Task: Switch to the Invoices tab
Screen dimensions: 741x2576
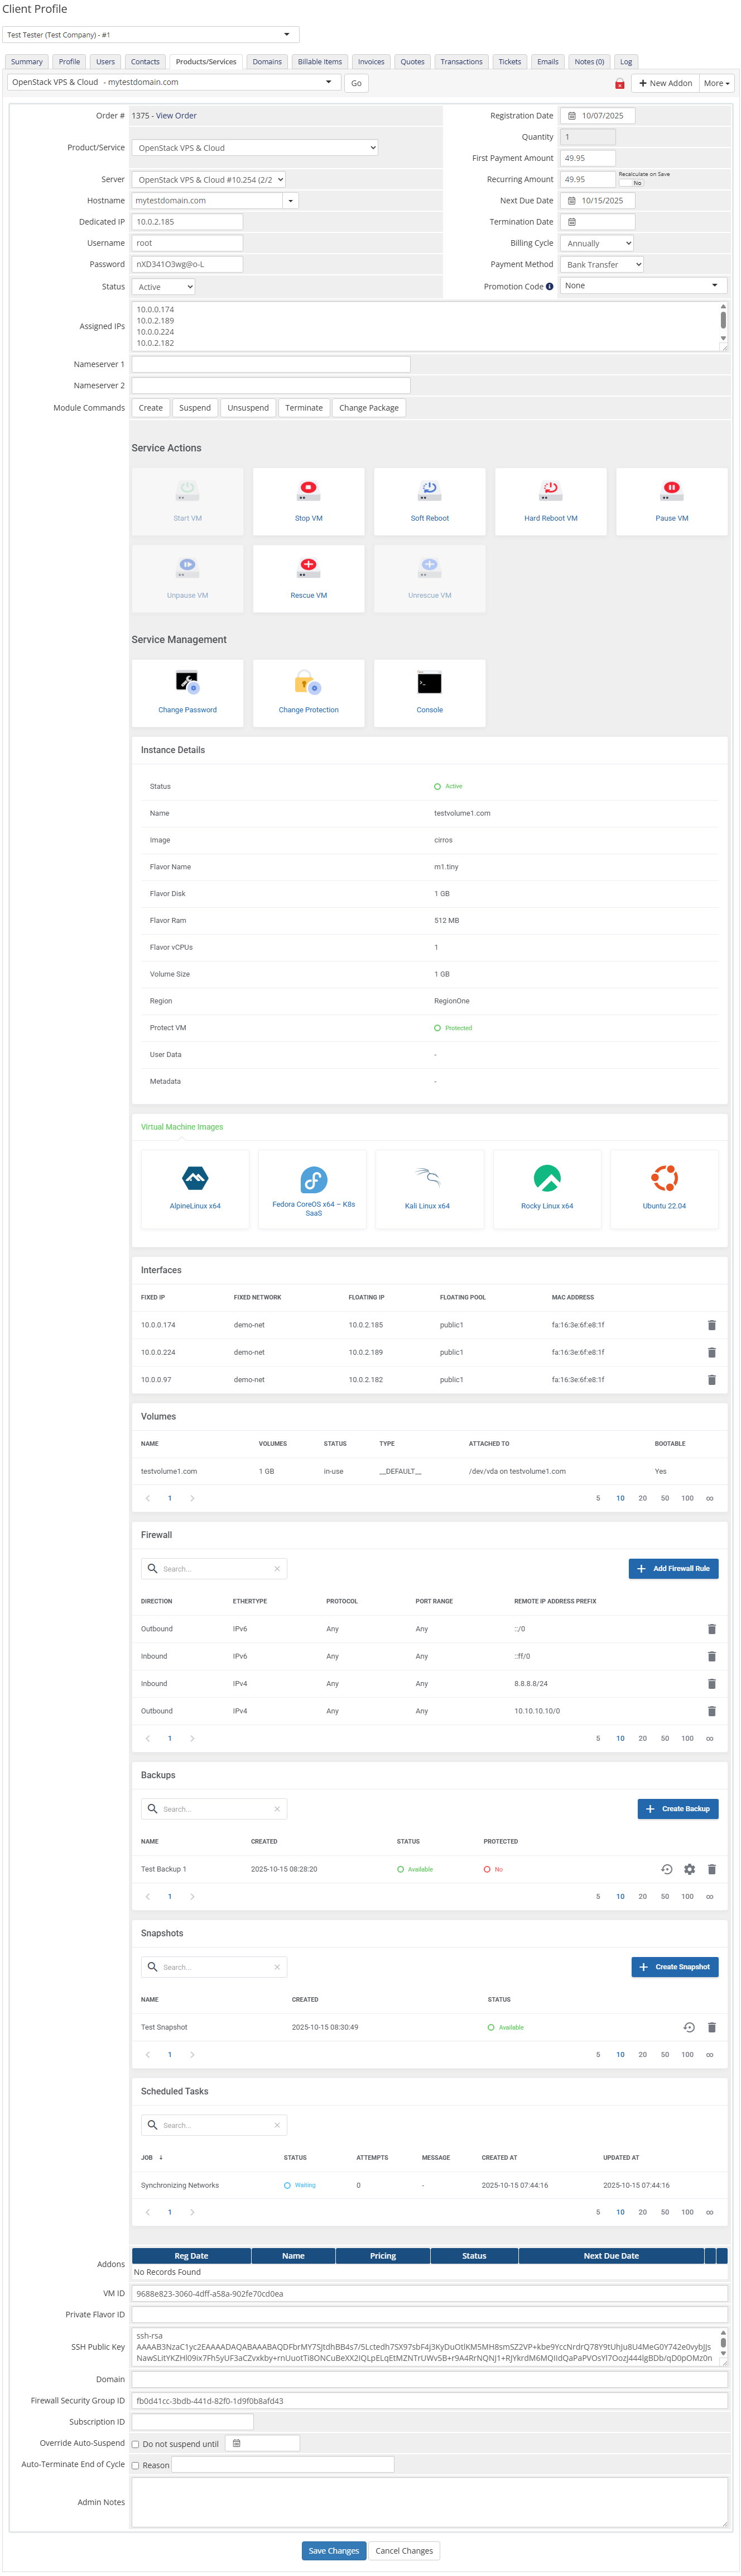Action: tap(371, 62)
